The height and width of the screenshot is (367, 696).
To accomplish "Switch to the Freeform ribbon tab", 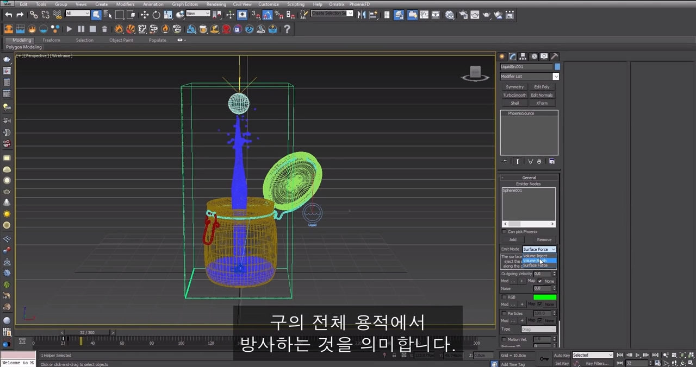I will [x=51, y=40].
